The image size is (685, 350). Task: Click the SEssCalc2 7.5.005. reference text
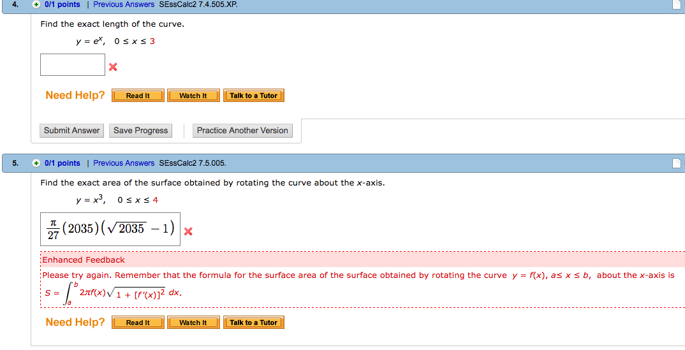[193, 163]
